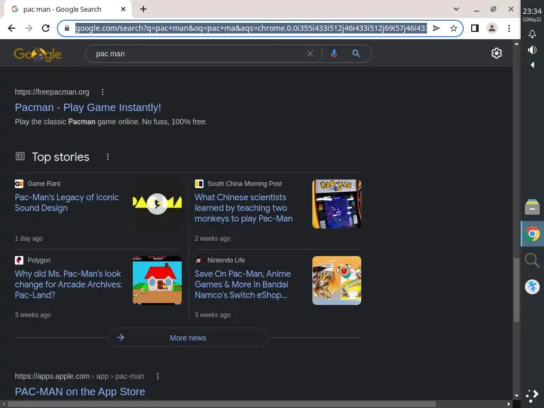Start voice search with the microphone
The image size is (544, 408).
point(334,54)
